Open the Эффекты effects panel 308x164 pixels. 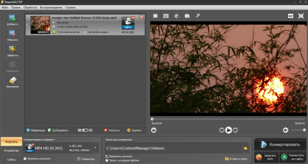click(12, 51)
